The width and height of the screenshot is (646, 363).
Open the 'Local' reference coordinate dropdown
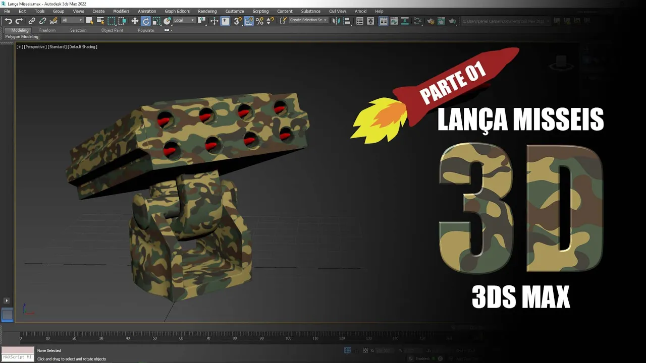coord(184,21)
